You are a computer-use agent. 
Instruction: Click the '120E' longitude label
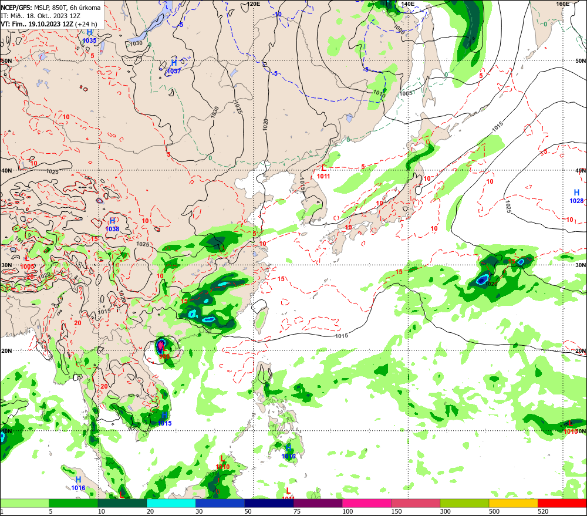[254, 4]
